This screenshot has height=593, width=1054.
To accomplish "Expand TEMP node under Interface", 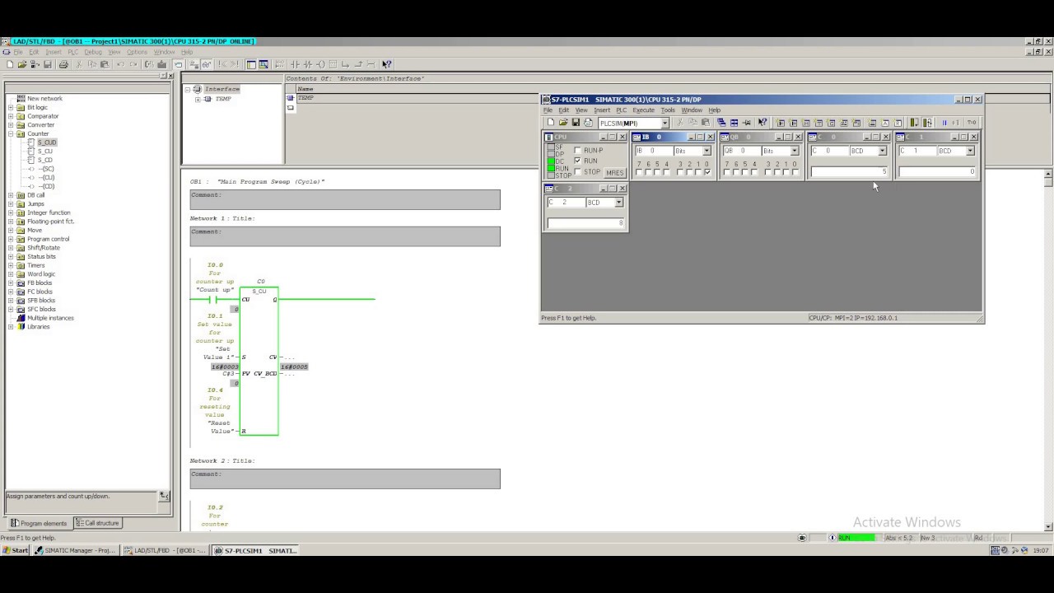I will [x=198, y=99].
